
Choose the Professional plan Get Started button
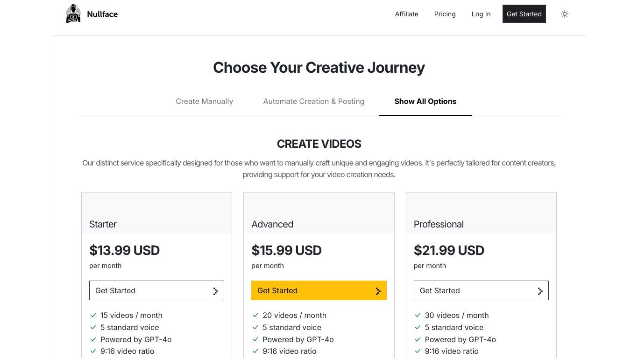click(481, 290)
